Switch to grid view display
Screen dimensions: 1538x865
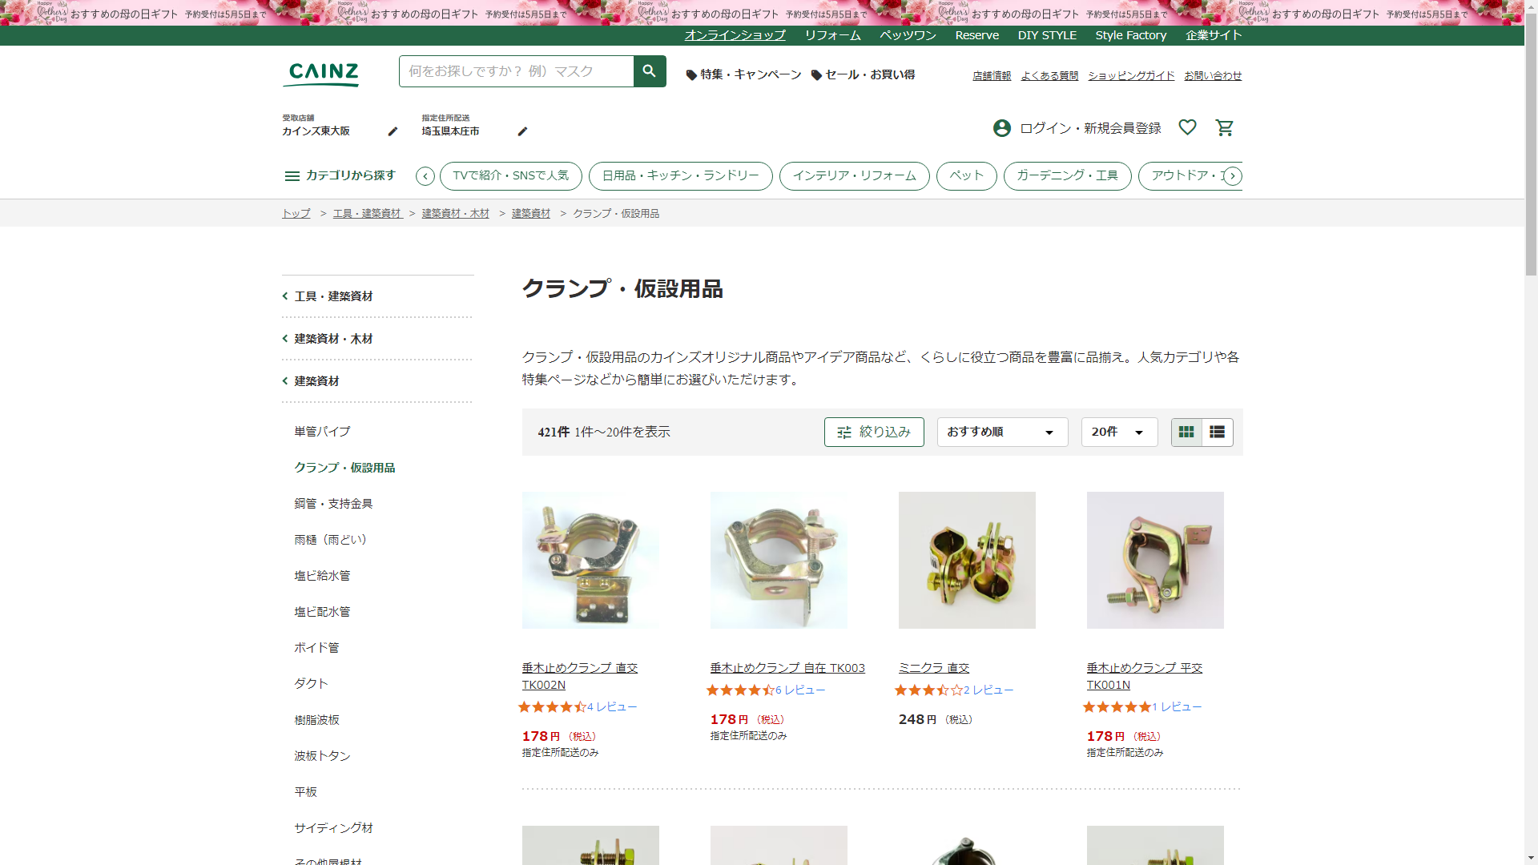click(1186, 432)
